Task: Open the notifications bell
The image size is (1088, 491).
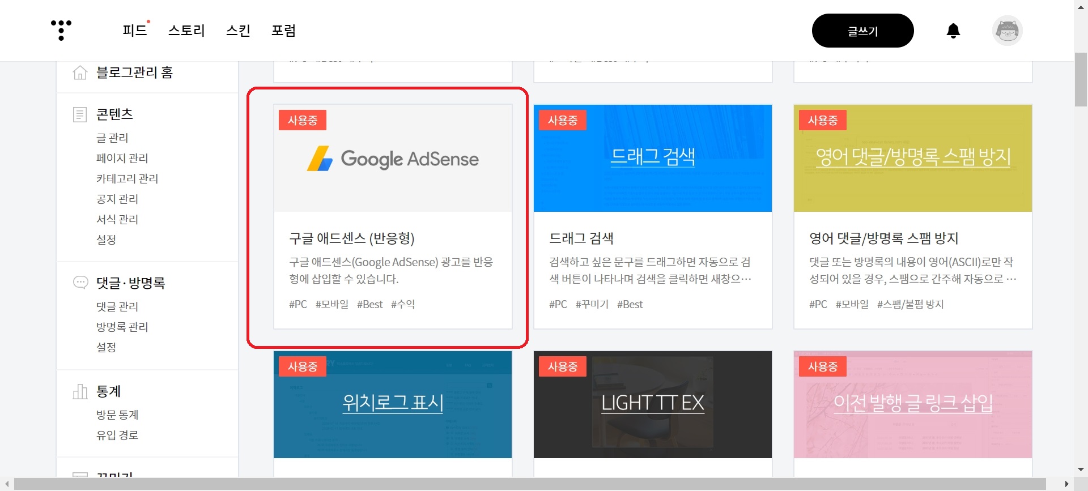Action: click(953, 31)
